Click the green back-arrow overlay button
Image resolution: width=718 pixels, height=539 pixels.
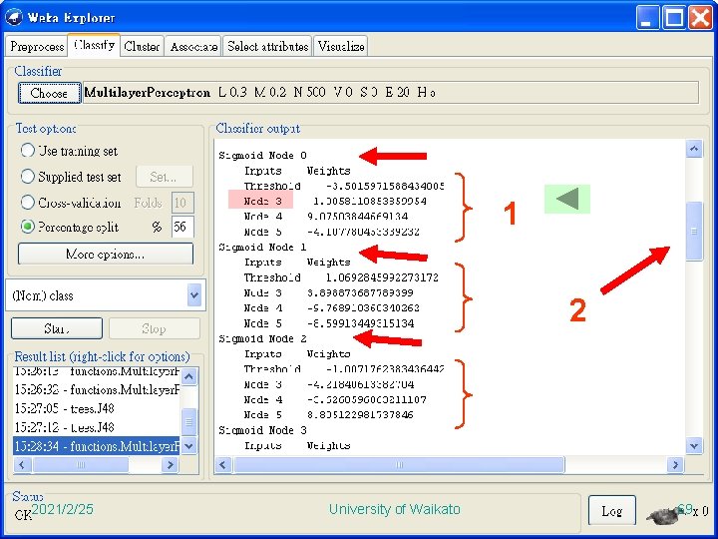coord(566,199)
